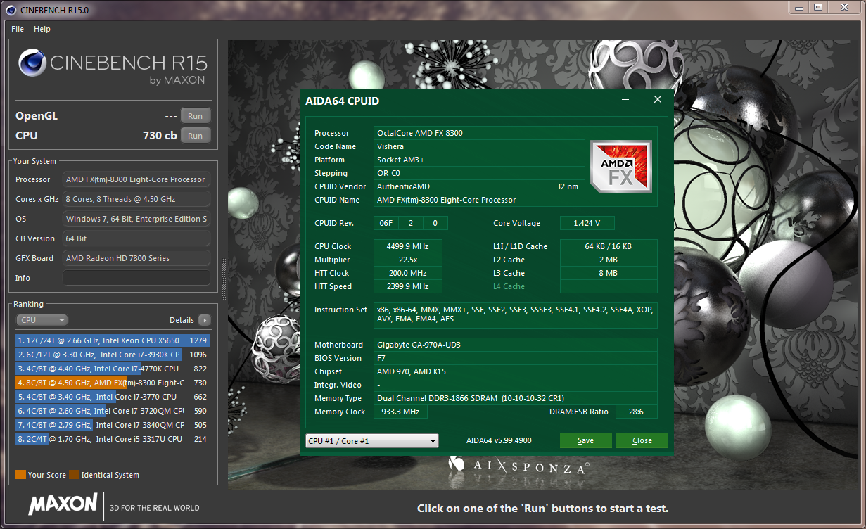Click the Cores x GHz field value

coord(136,199)
